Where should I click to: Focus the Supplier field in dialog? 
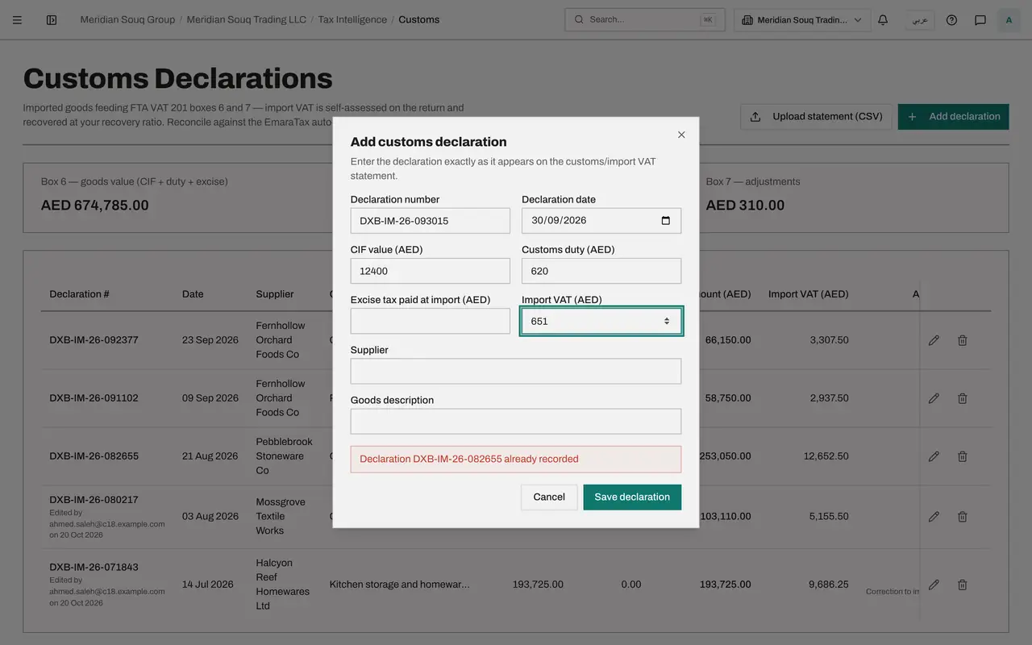pyautogui.click(x=516, y=371)
